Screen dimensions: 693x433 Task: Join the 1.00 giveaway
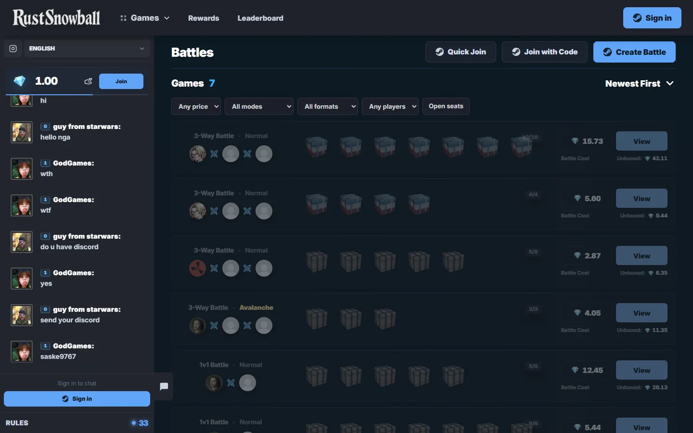121,81
